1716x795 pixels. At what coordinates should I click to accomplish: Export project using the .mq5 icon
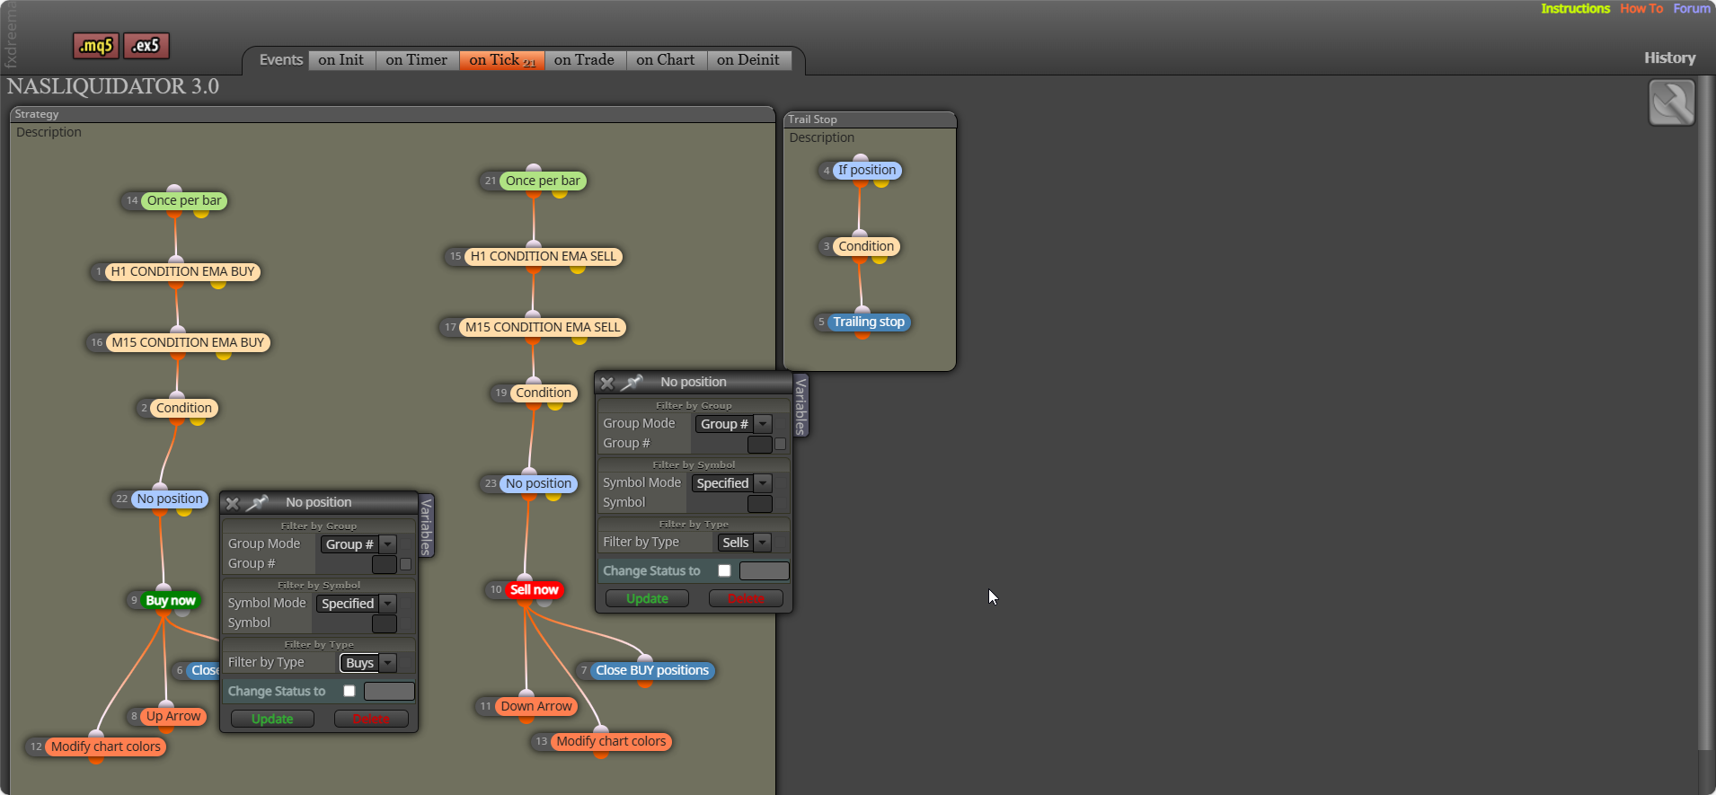click(96, 46)
